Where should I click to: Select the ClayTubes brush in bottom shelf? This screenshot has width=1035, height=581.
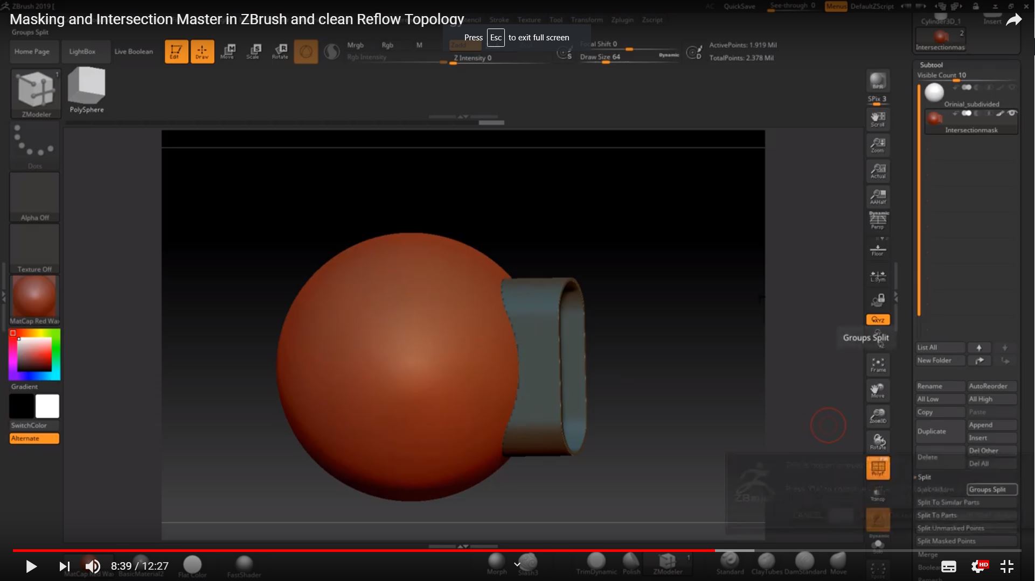[767, 564]
